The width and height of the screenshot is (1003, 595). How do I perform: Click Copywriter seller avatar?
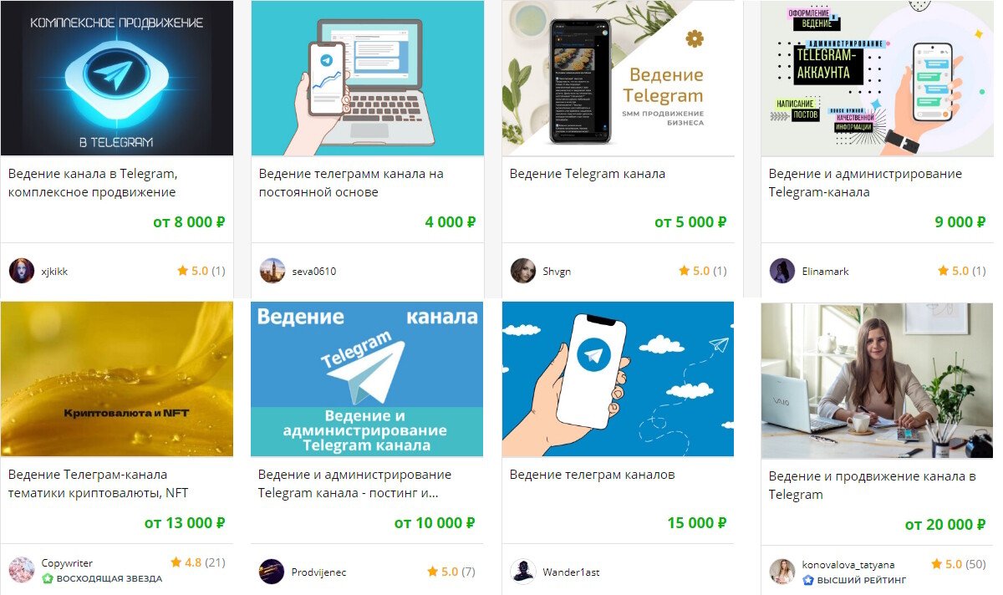(22, 570)
